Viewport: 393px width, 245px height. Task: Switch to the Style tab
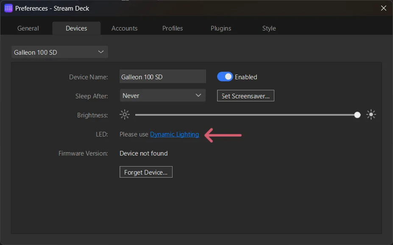click(269, 28)
